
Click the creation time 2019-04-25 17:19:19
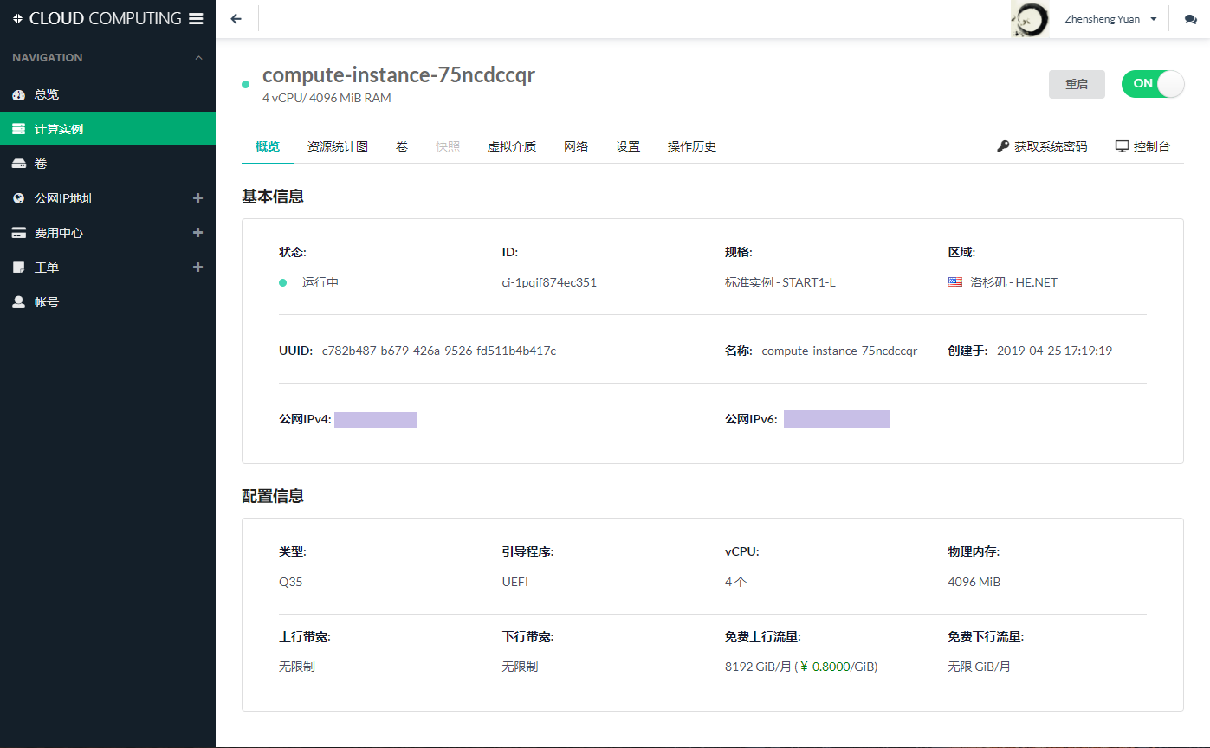tap(1055, 351)
